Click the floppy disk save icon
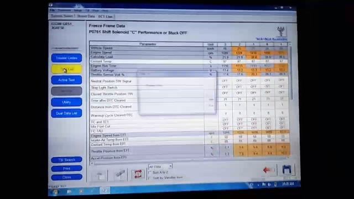 (287, 170)
